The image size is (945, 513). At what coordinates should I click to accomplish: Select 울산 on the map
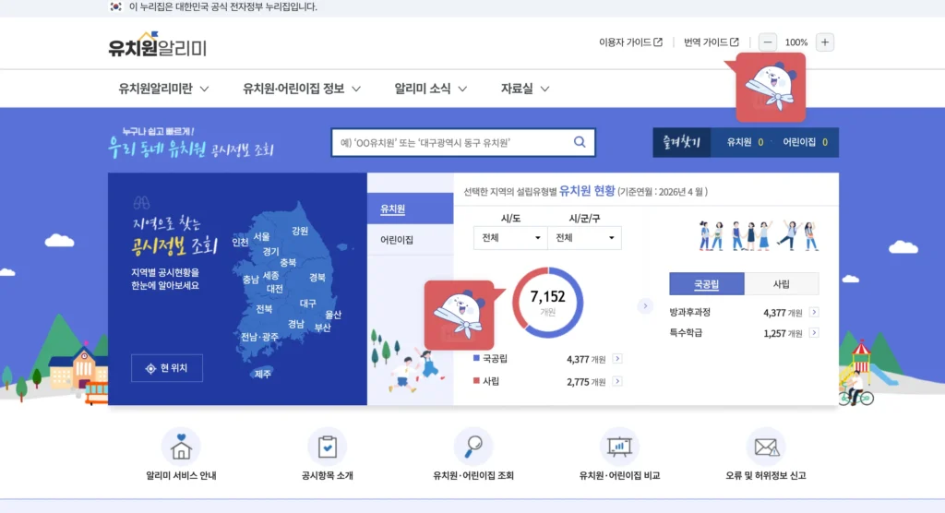tap(333, 315)
